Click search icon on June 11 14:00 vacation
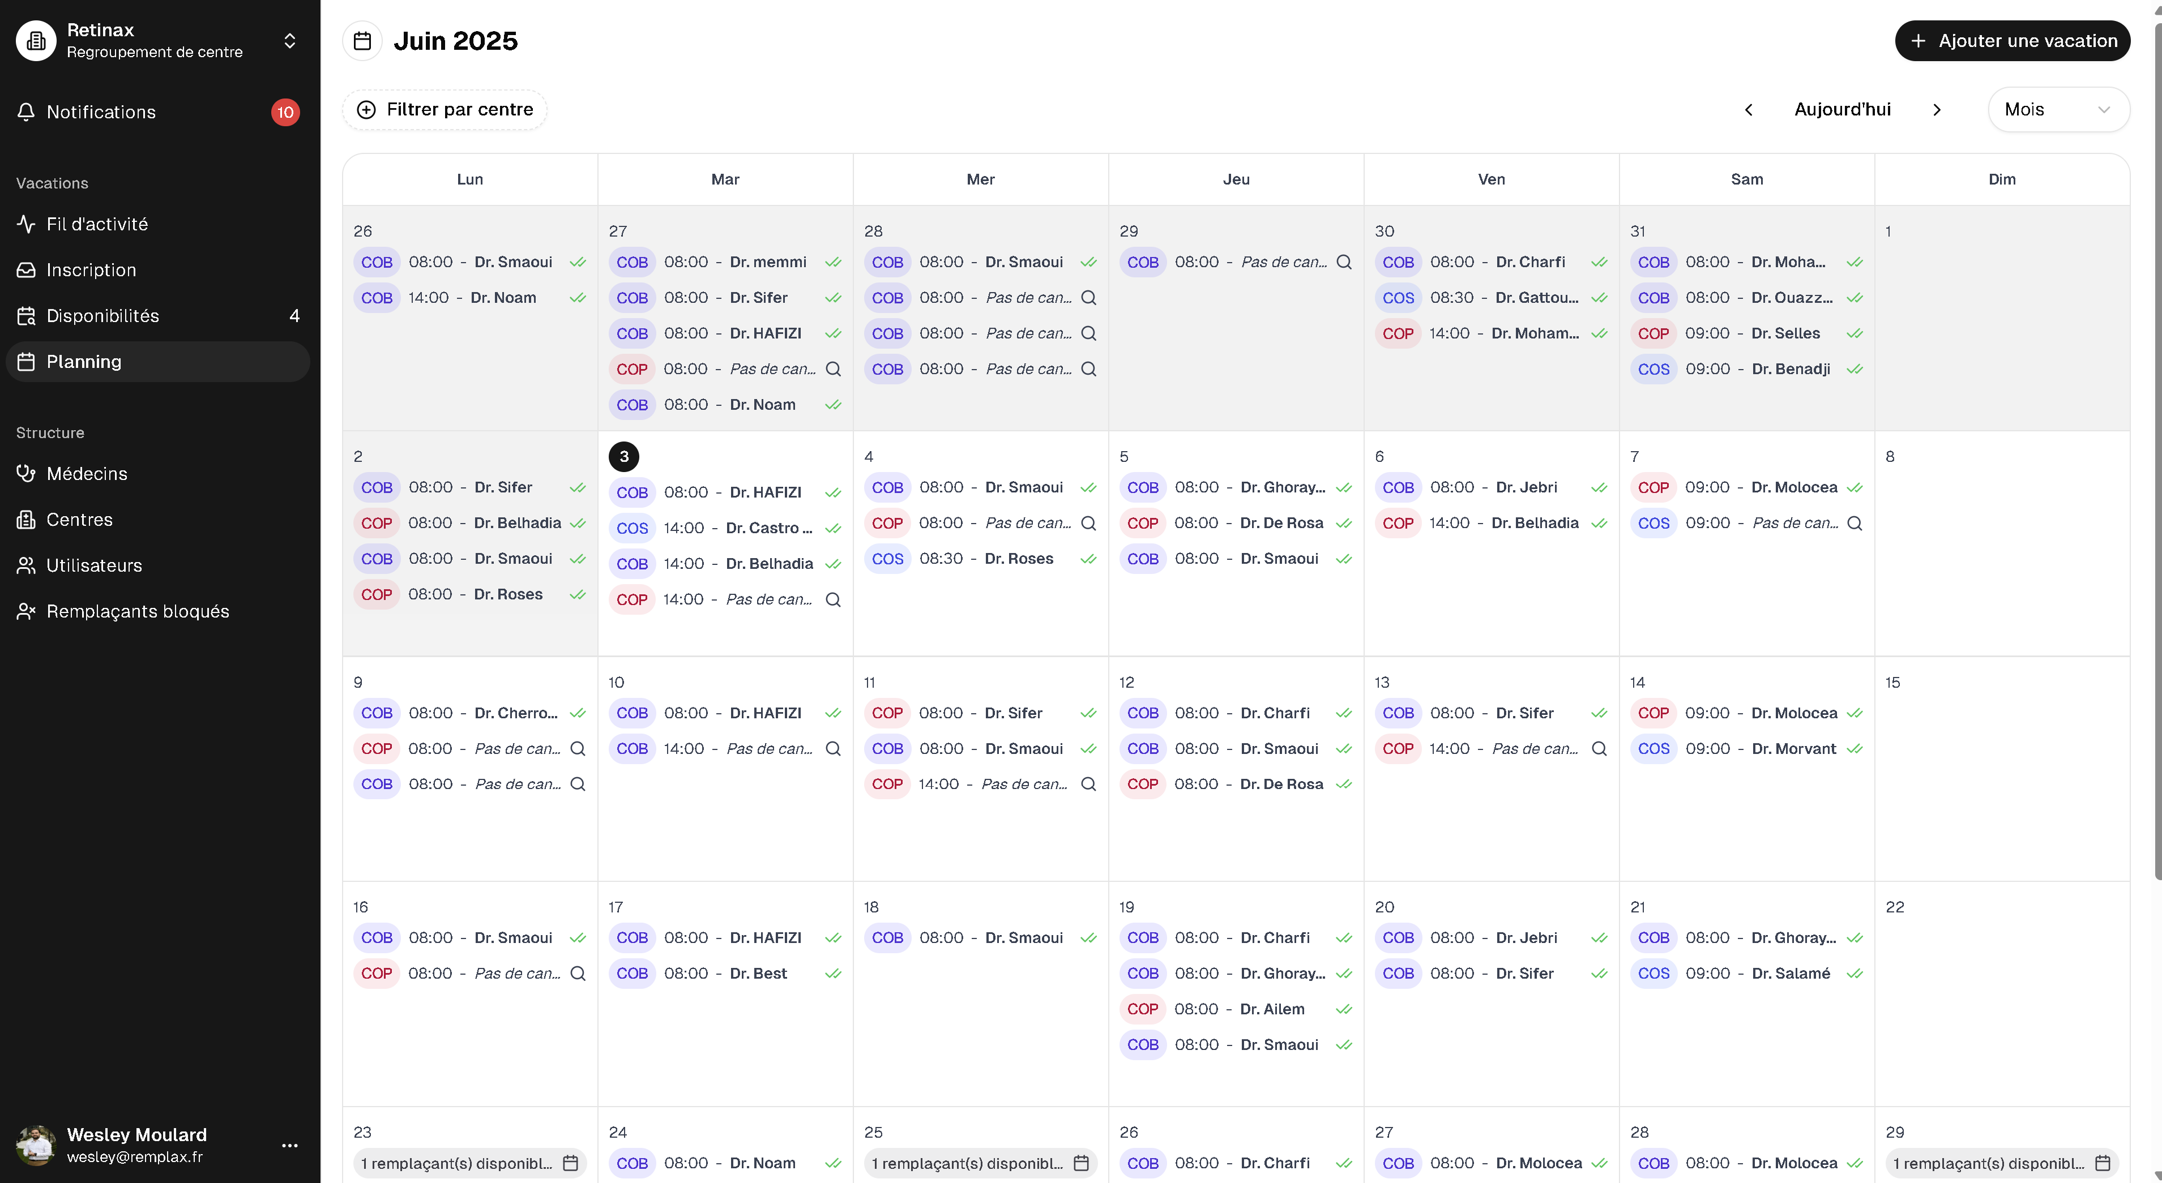 coord(1088,785)
